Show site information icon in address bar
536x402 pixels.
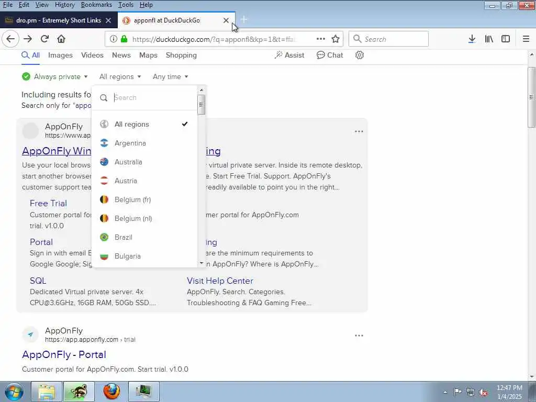pyautogui.click(x=114, y=39)
